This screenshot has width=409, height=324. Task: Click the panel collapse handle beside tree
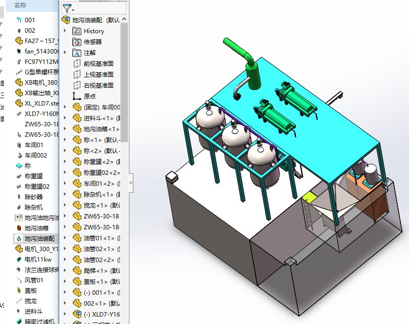click(x=131, y=183)
